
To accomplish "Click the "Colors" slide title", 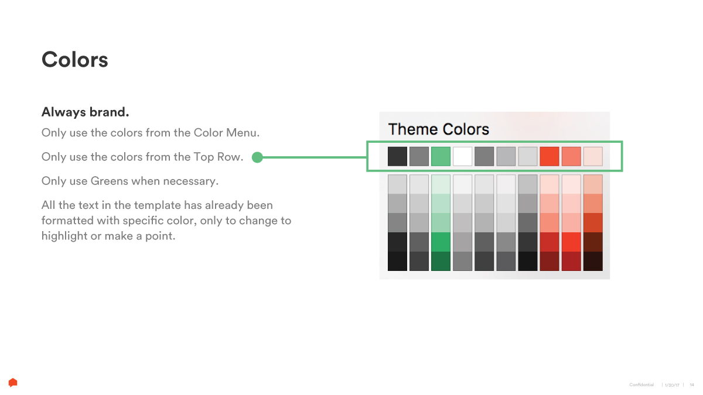I will coord(75,60).
